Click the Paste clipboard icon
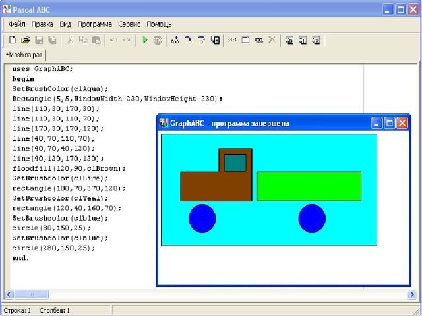This screenshot has width=422, height=316. [96, 40]
